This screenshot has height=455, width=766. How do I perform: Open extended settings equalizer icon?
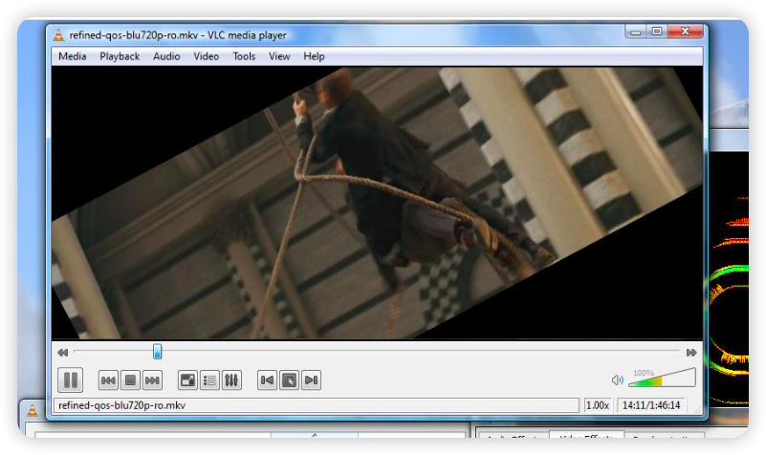click(231, 380)
